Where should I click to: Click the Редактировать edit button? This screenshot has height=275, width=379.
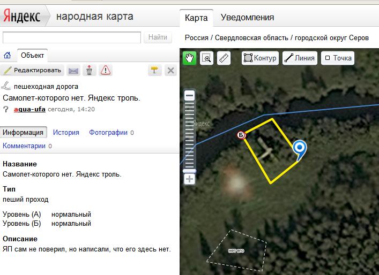(32, 70)
